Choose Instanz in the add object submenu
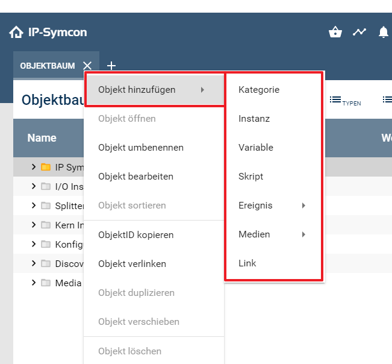The image size is (392, 364). [x=254, y=119]
